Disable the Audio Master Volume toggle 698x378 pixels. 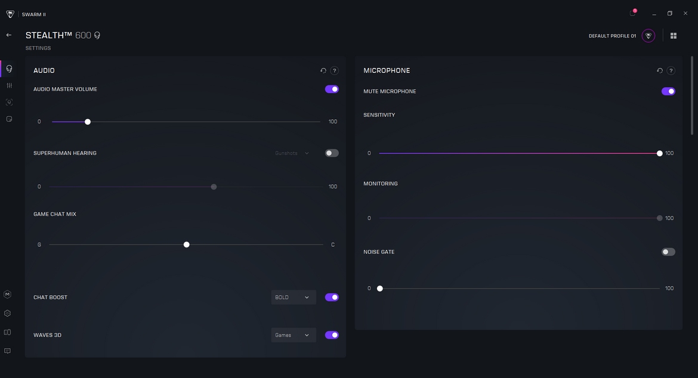click(x=332, y=89)
